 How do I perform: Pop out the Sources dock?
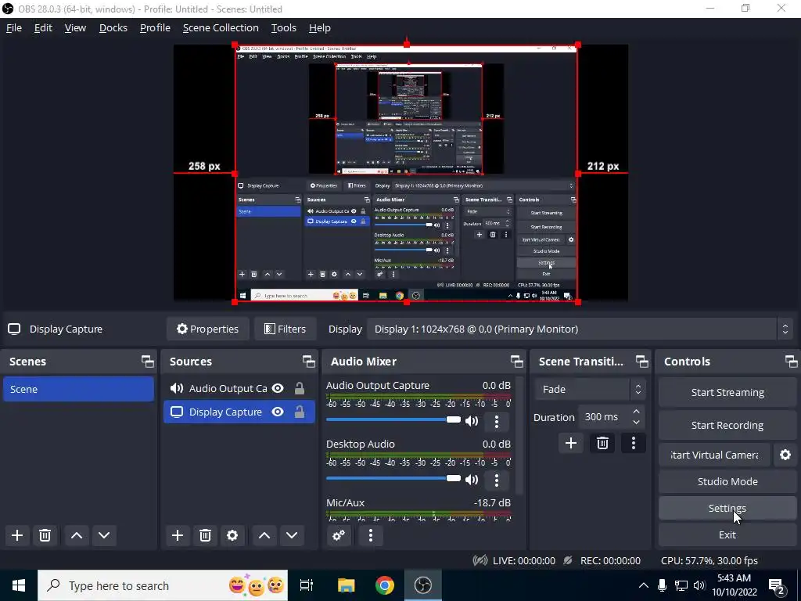(308, 362)
